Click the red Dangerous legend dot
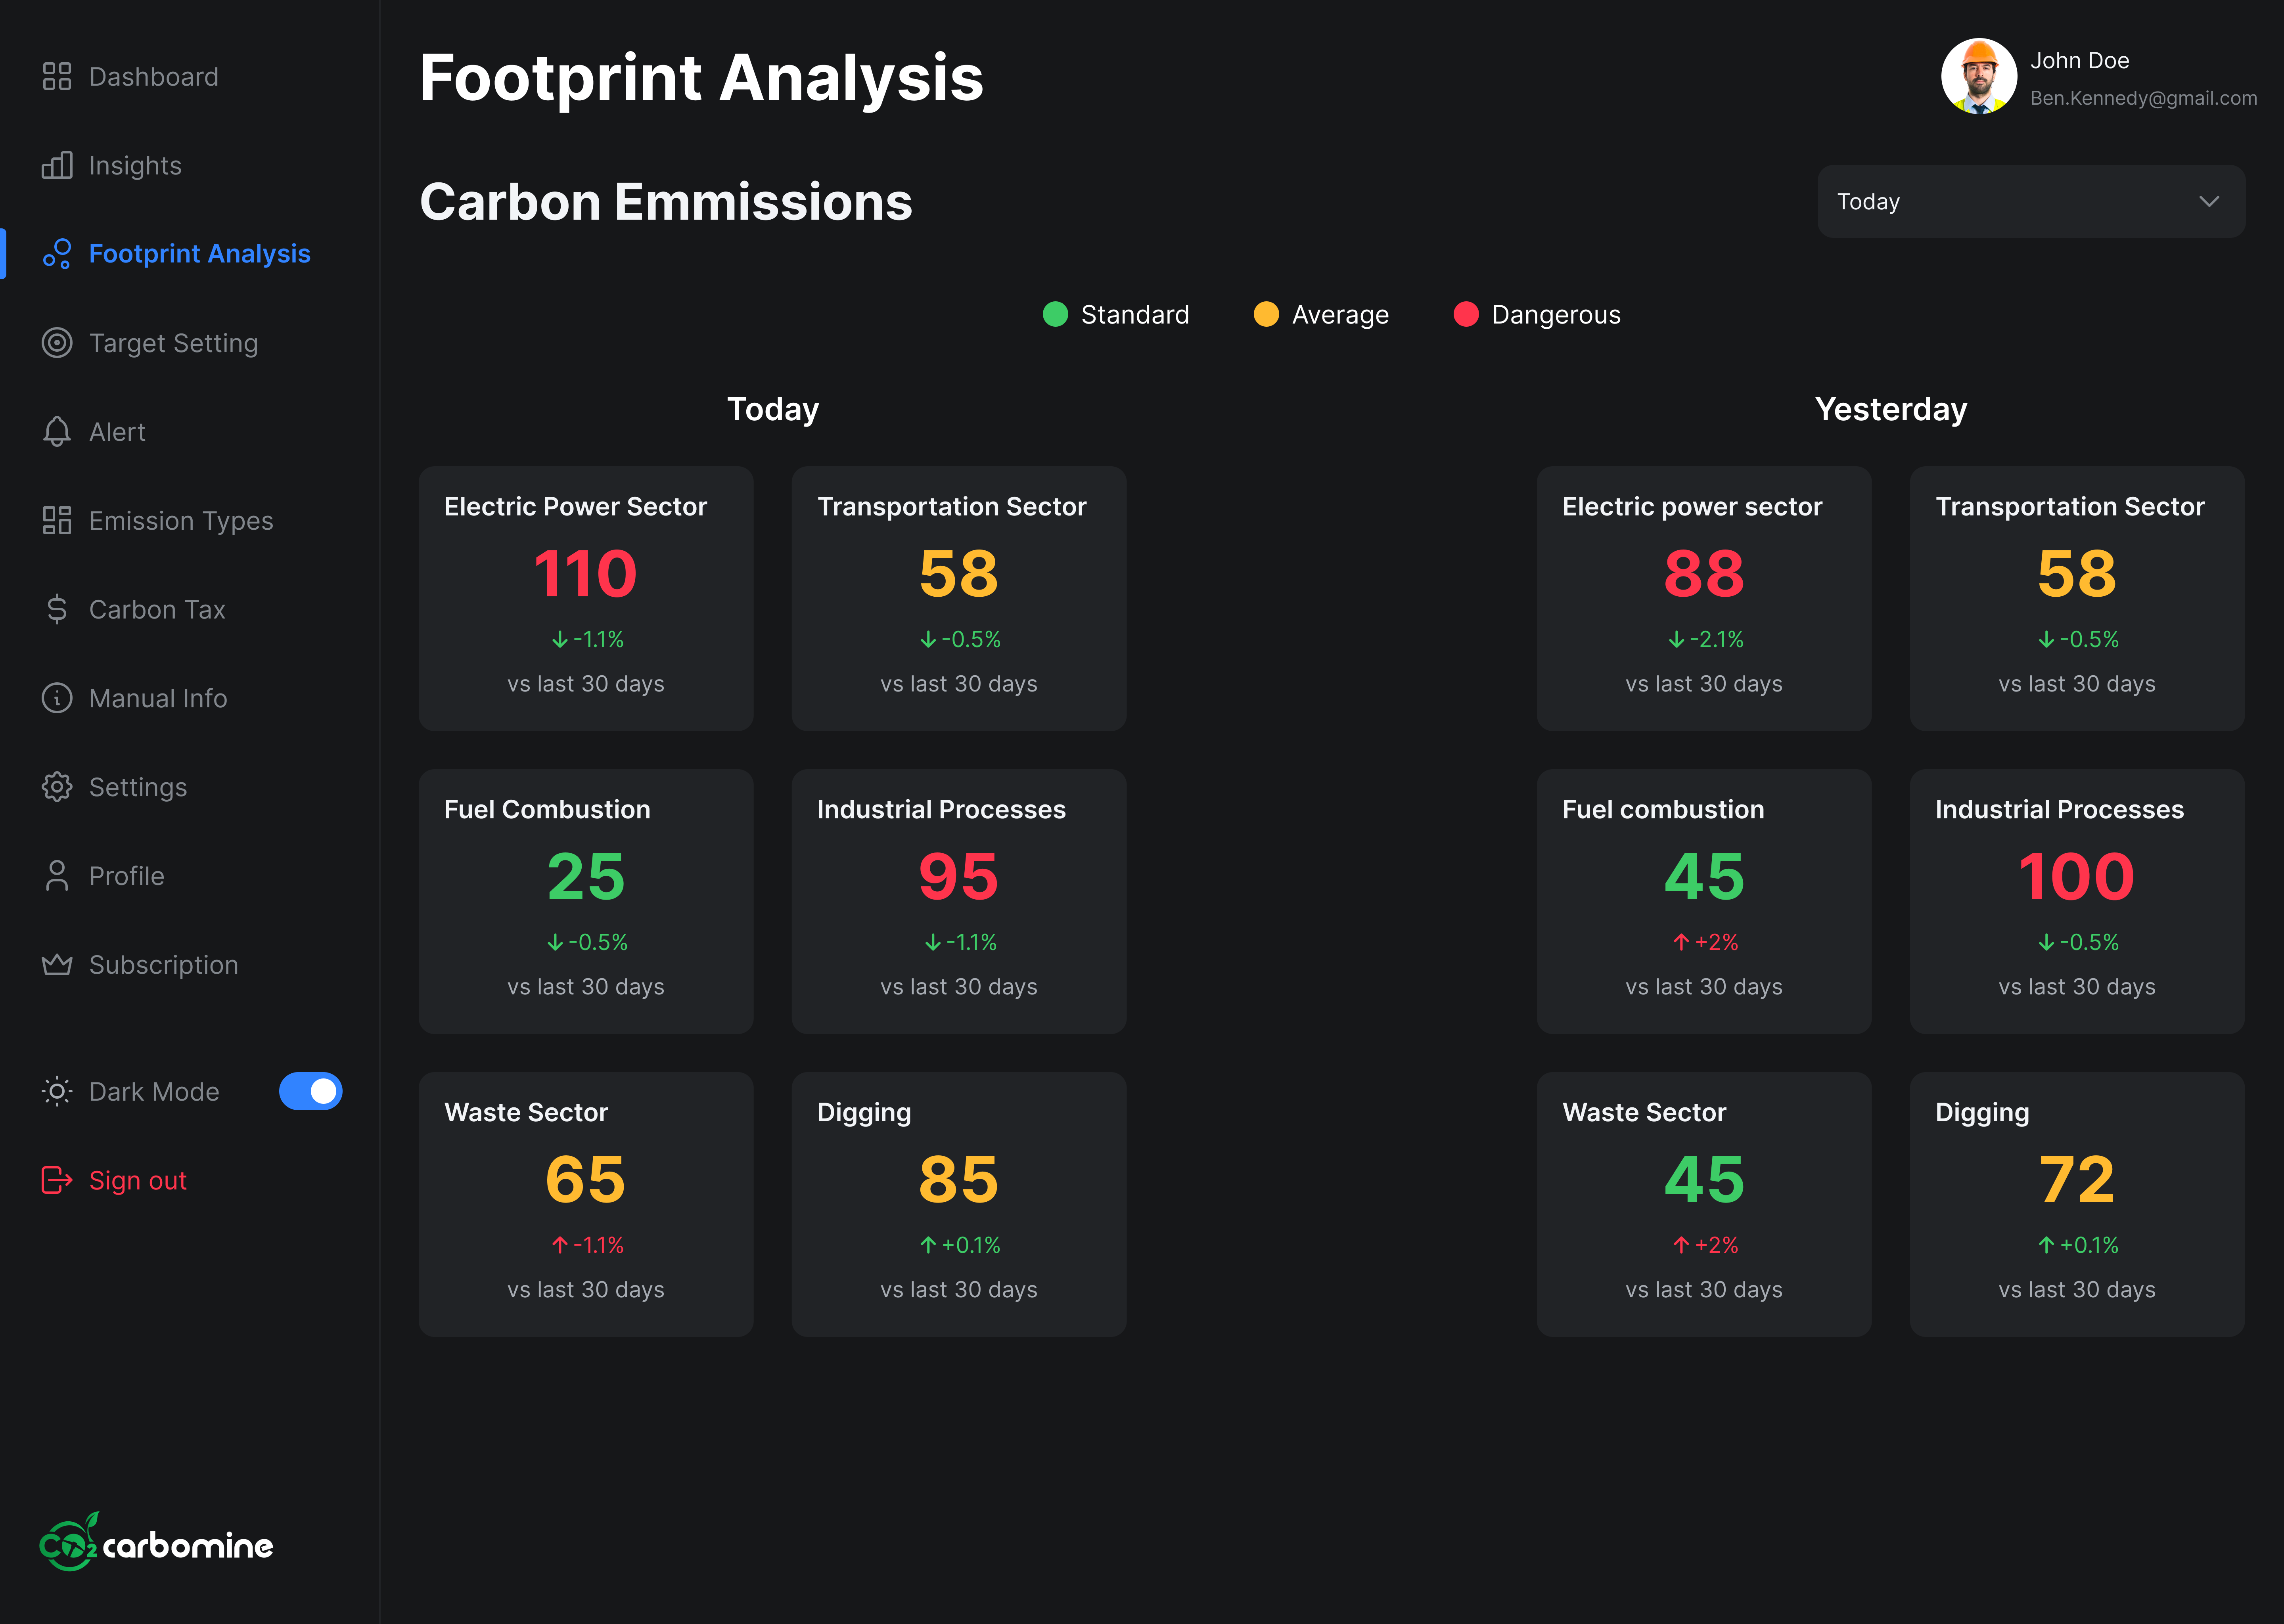 (x=1465, y=315)
